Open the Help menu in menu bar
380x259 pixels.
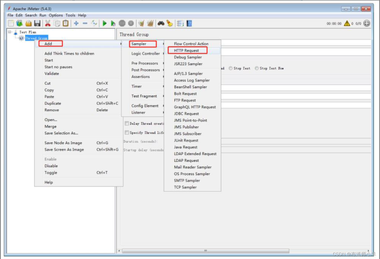pyautogui.click(x=82, y=15)
